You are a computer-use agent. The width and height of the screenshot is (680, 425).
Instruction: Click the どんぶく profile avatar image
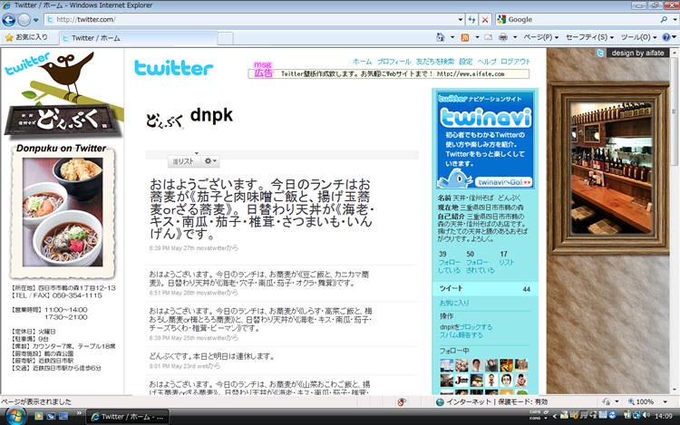tap(165, 121)
